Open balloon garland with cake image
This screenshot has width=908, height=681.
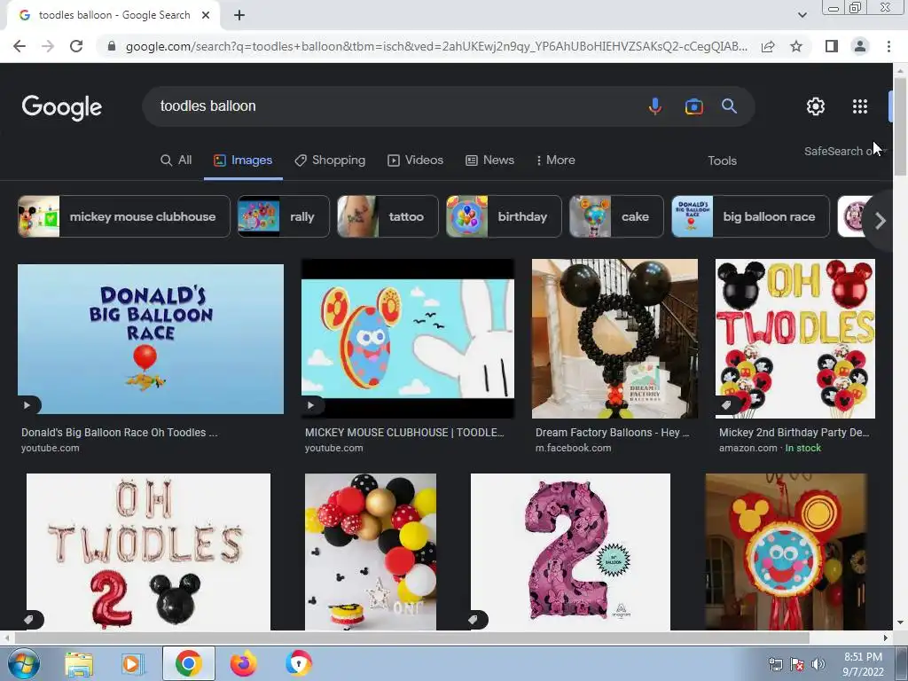pos(371,552)
